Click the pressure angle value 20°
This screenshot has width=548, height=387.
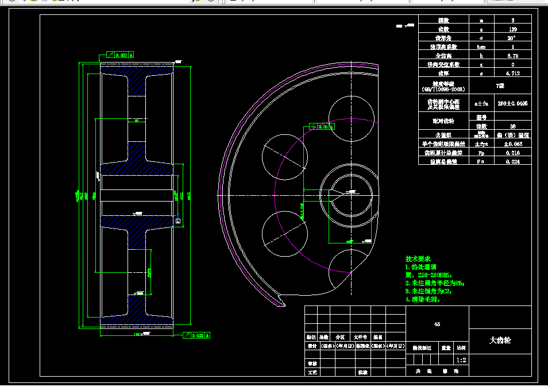click(512, 38)
